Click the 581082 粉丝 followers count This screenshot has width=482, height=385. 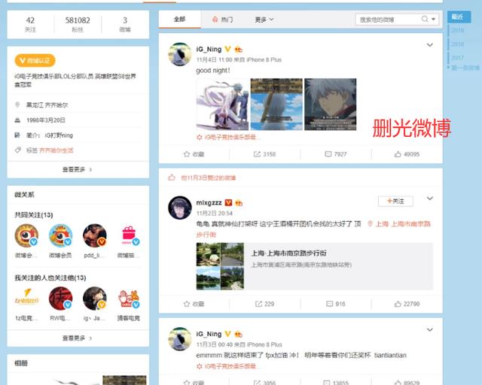pyautogui.click(x=78, y=24)
